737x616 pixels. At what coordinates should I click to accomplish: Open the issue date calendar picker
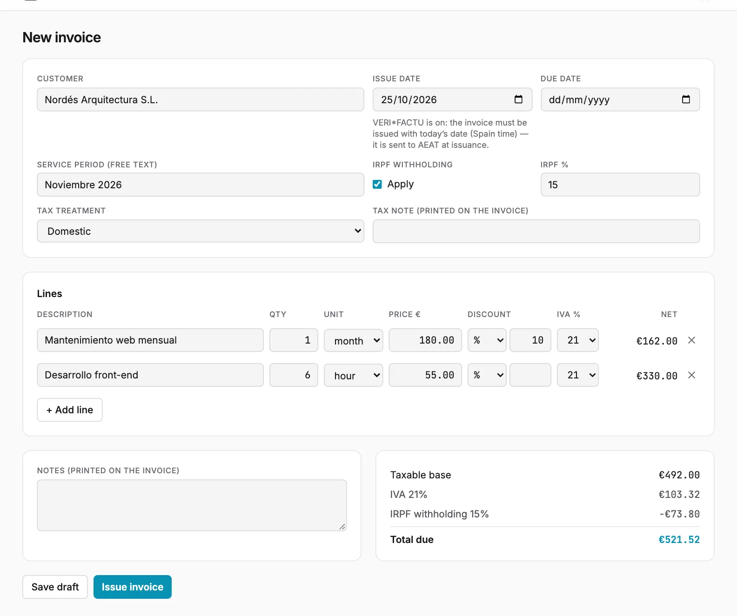[518, 99]
